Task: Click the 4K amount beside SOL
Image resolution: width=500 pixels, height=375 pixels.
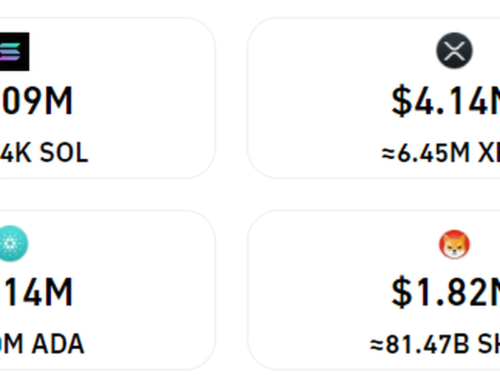Action: pyautogui.click(x=16, y=153)
